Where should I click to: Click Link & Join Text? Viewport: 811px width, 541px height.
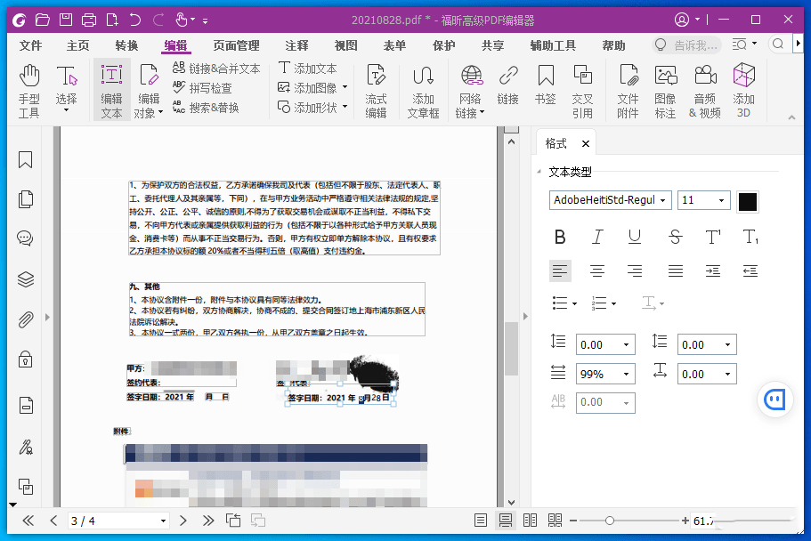[216, 69]
